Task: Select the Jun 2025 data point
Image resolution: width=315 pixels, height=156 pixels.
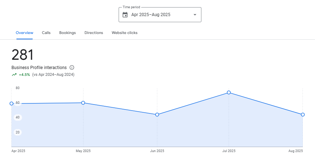Action: tap(157, 114)
